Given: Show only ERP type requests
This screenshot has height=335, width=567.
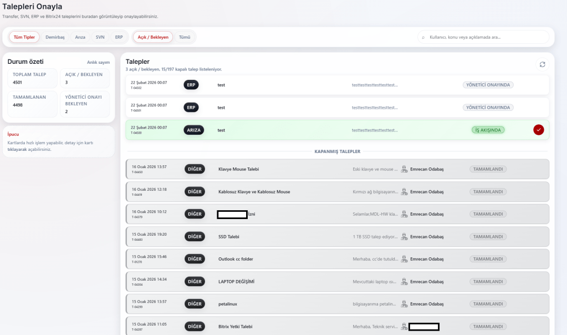Looking at the screenshot, I should pyautogui.click(x=119, y=37).
